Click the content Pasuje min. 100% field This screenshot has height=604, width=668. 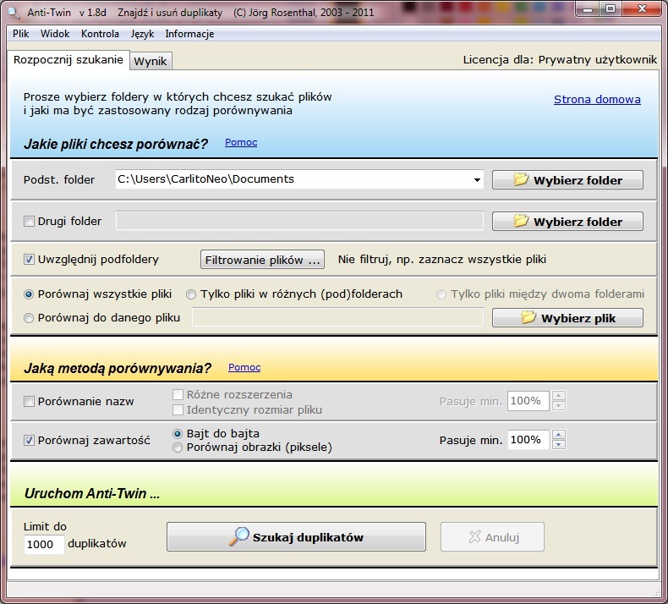click(x=528, y=440)
